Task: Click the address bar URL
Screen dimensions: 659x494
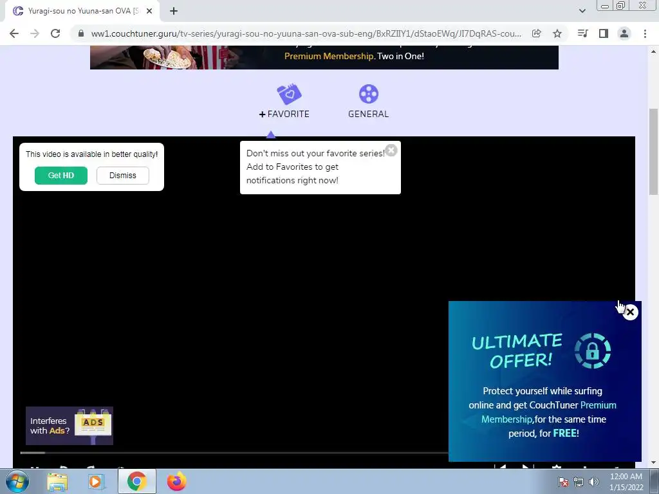Action: point(306,33)
